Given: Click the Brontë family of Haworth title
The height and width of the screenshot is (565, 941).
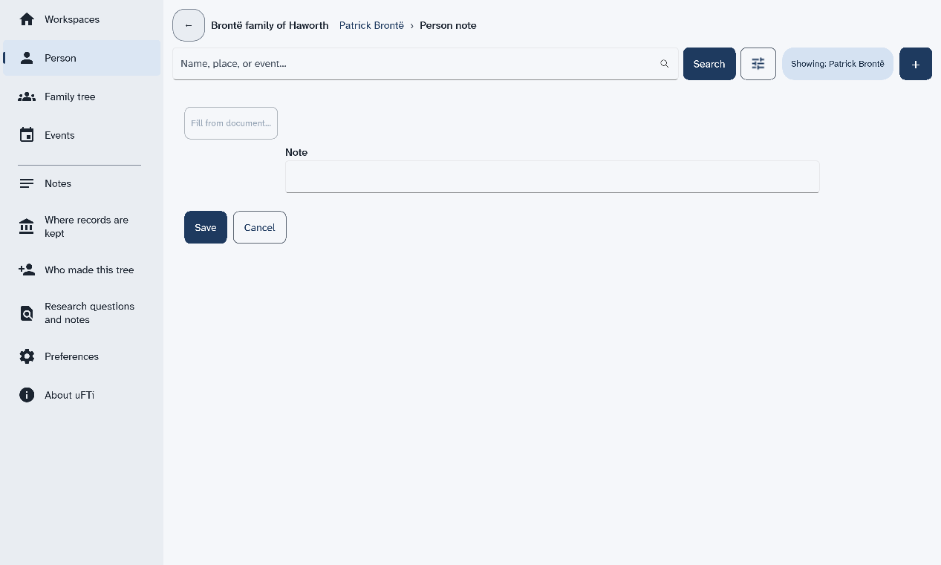Looking at the screenshot, I should coord(270,25).
